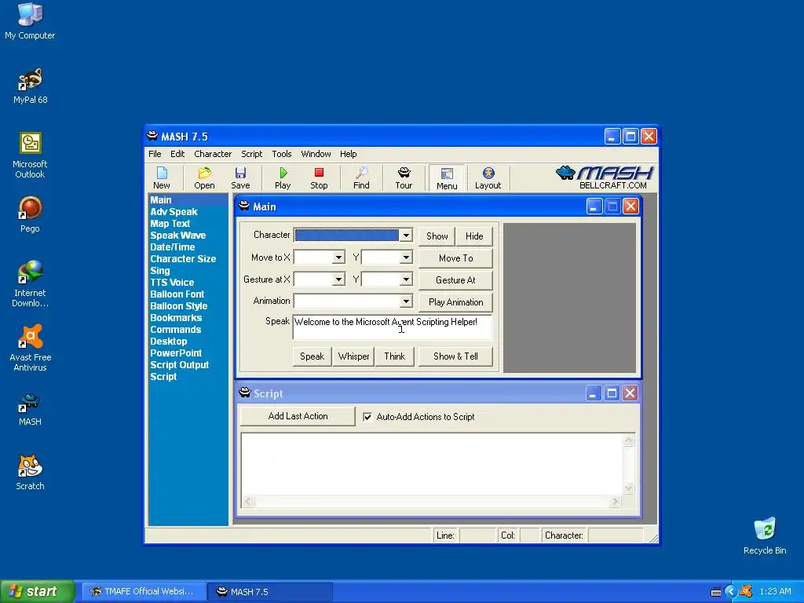Select the Recycle Bin icon
This screenshot has height=603, width=804.
[x=765, y=535]
